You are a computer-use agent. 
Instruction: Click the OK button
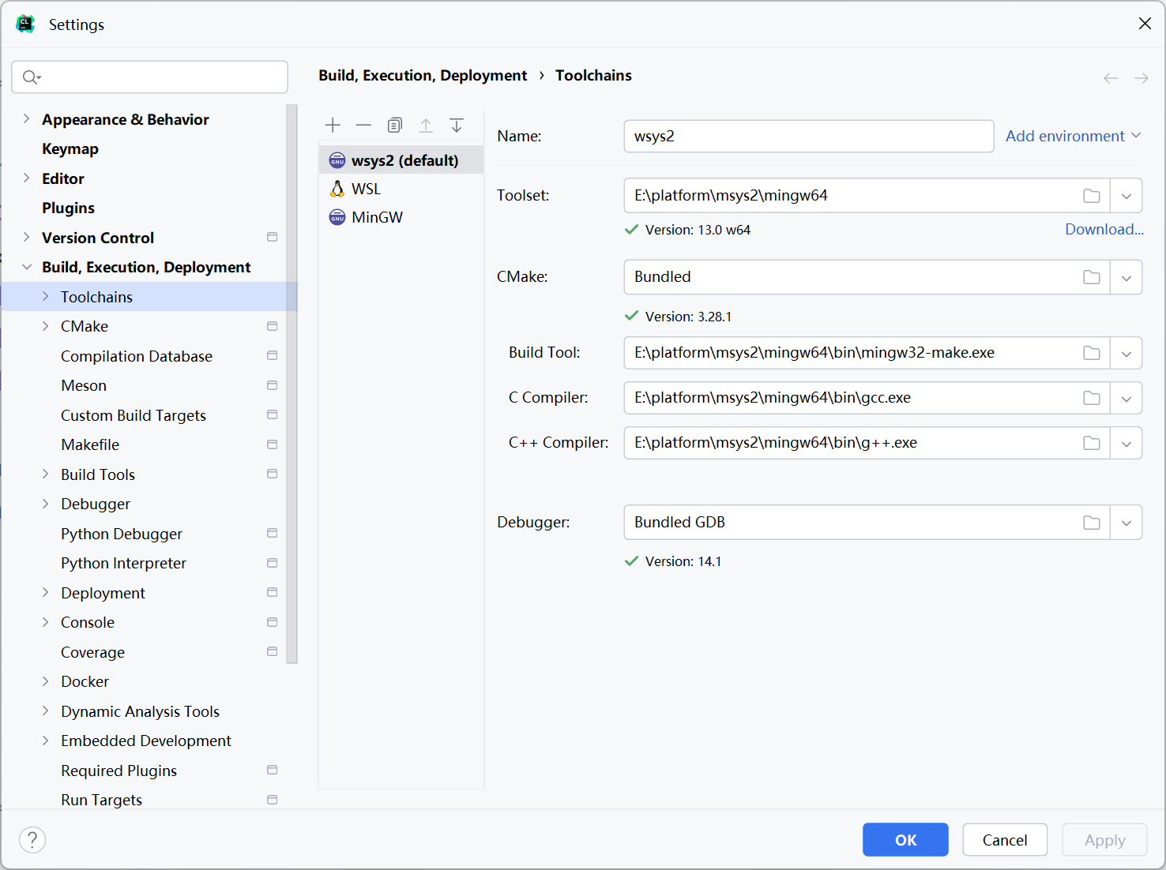[x=905, y=839]
